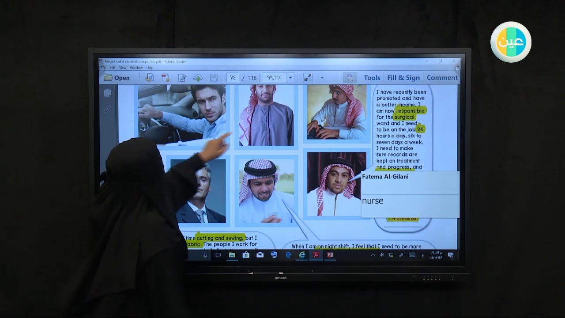Open the Action Center notification icon
The height and width of the screenshot is (318, 565).
[x=451, y=255]
